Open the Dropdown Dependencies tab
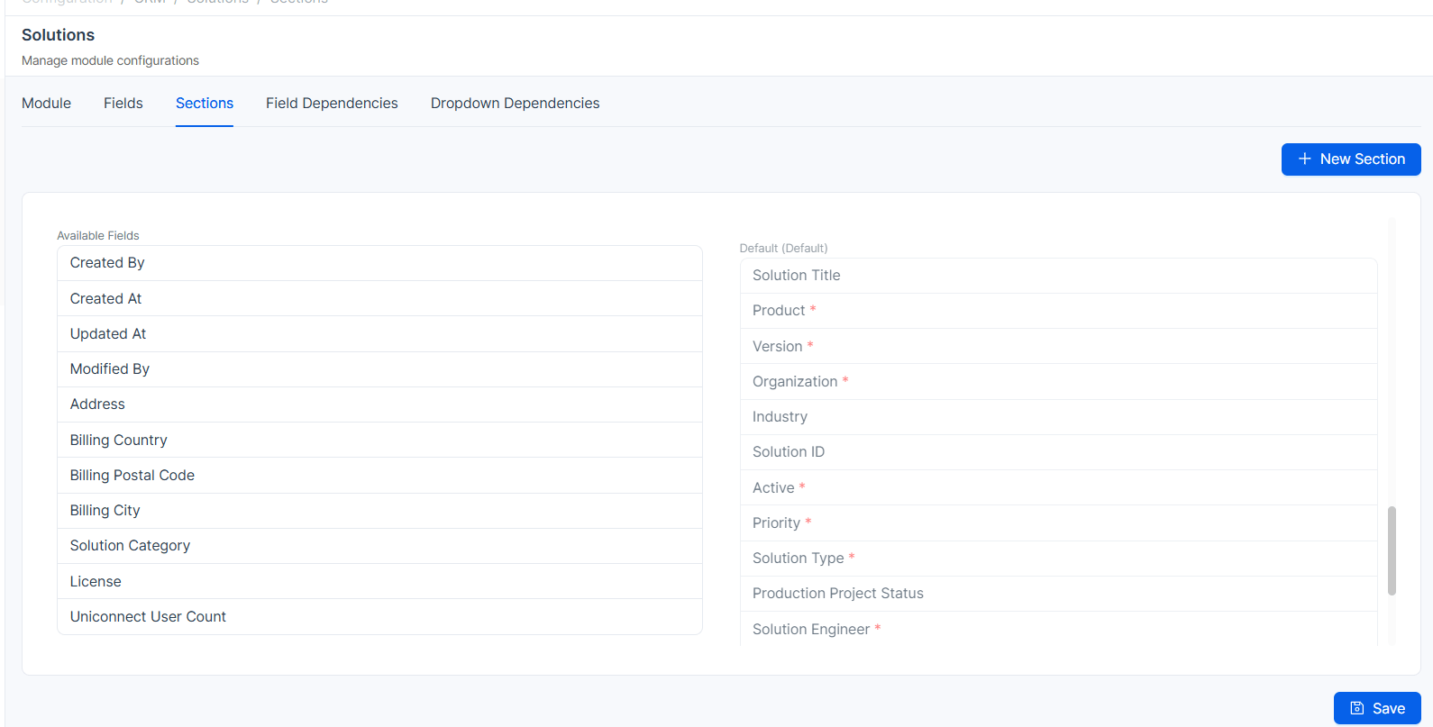This screenshot has width=1433, height=727. coord(515,104)
